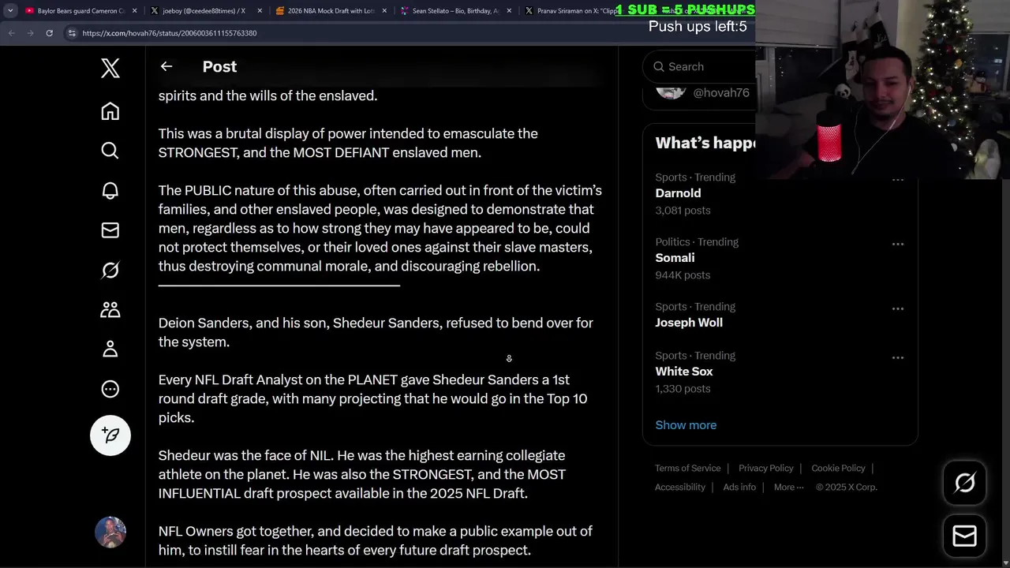Open account avatar at sidebar bottom
1010x568 pixels.
coord(110,532)
